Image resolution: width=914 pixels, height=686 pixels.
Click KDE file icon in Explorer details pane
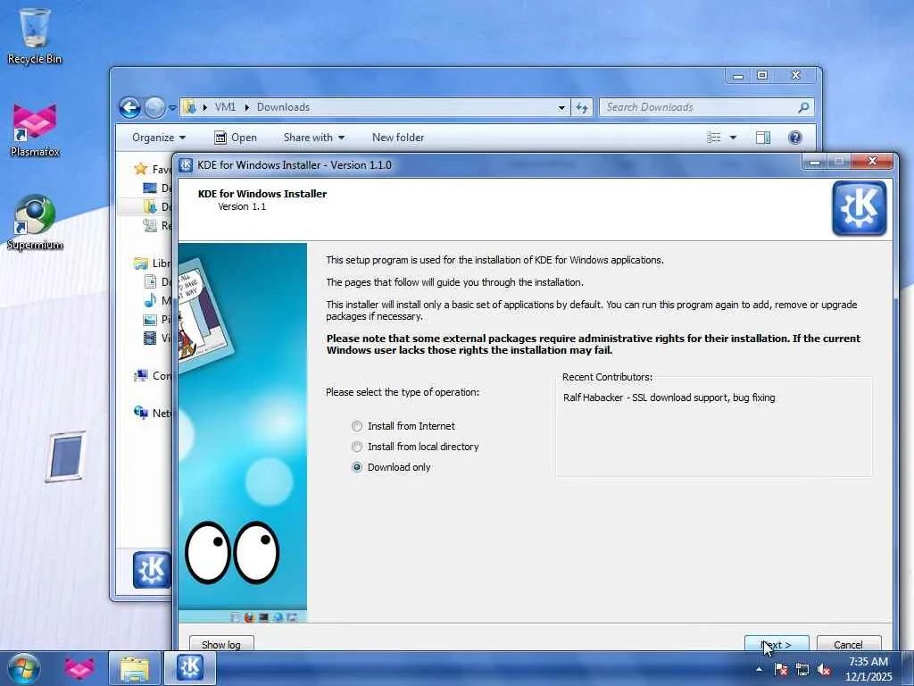[x=152, y=569]
